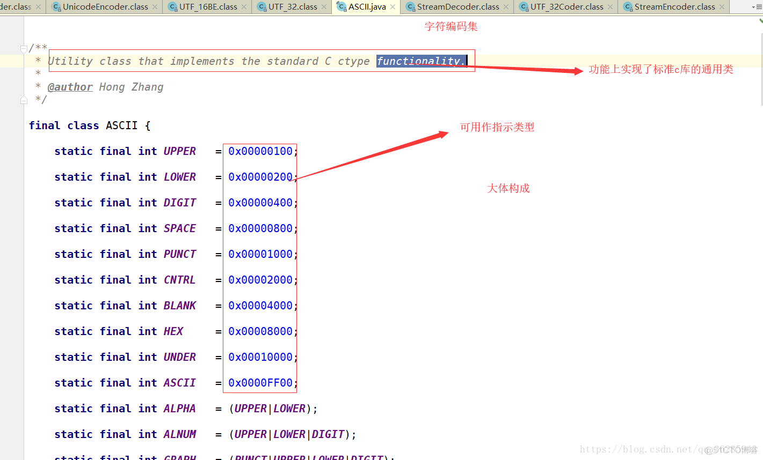Screen dimensions: 763x460
Task: Close the UTF_32.class tab
Action: coord(324,7)
